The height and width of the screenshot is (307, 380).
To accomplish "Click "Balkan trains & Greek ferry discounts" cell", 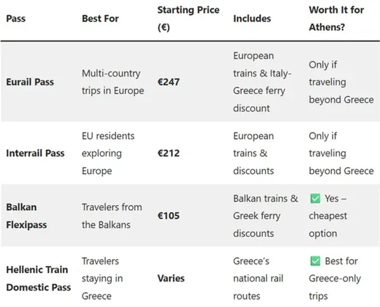I will 265,215.
